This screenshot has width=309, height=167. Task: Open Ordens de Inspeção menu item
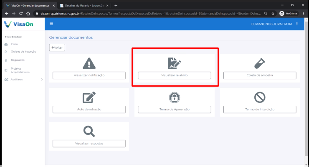23,52
